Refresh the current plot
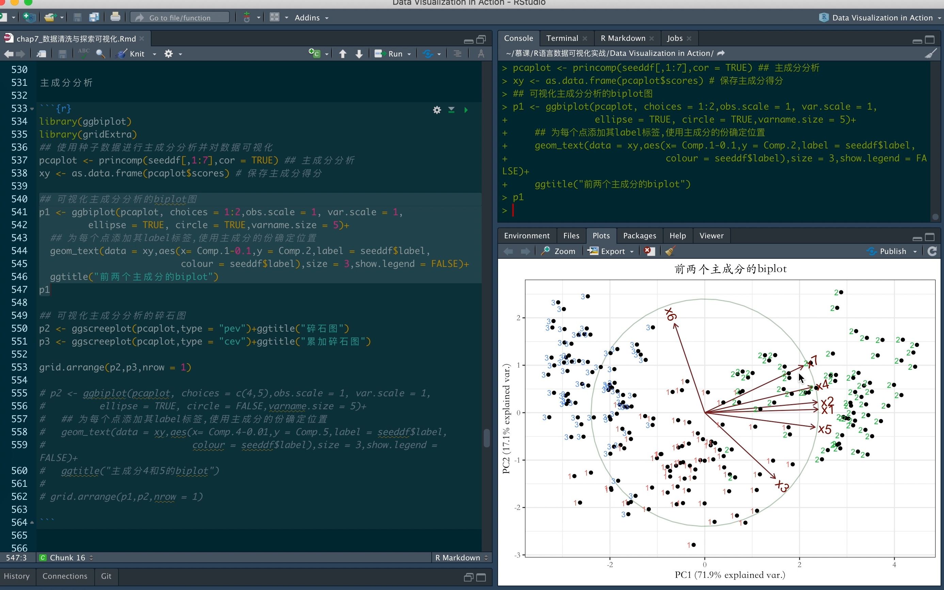The image size is (944, 590). click(932, 251)
